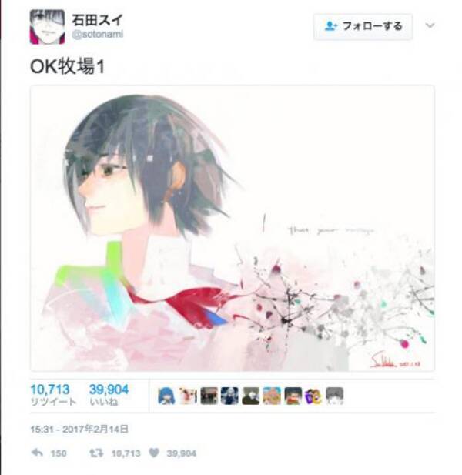This screenshot has height=475, width=462.
Task: Click the blue-haired liker avatar
Action: pyautogui.click(x=166, y=396)
